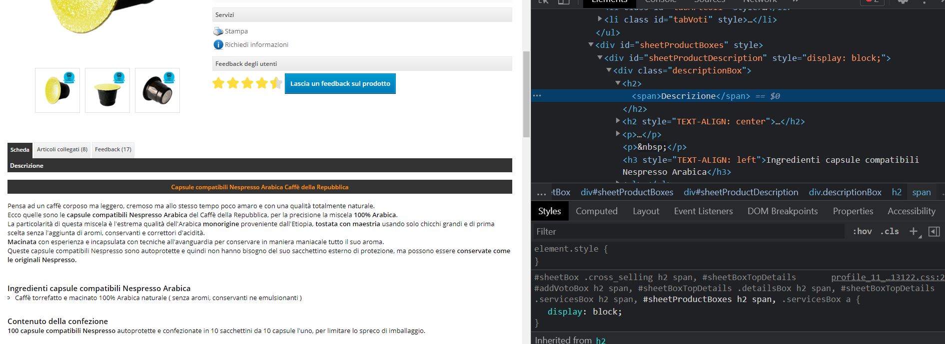Select span in the breadcrumb trail

tap(922, 192)
